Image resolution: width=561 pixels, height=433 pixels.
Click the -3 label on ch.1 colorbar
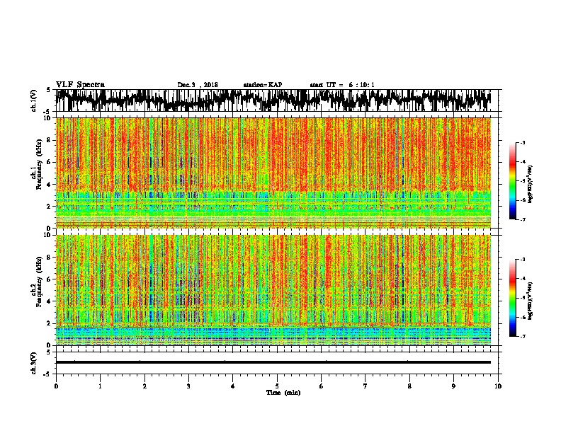coord(523,142)
